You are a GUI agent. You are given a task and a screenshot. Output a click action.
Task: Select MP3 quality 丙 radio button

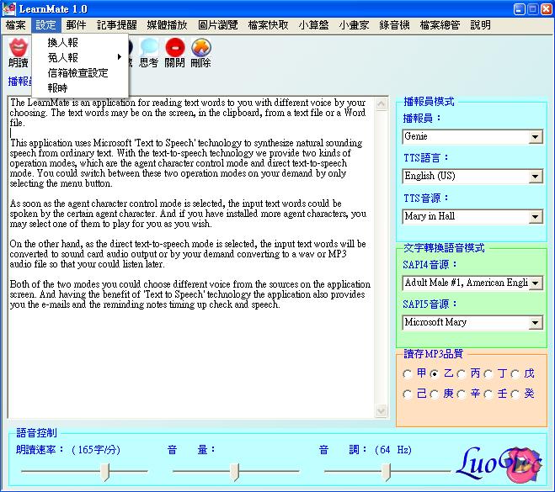coord(462,374)
